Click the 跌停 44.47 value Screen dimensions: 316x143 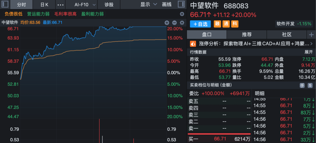click(267, 65)
